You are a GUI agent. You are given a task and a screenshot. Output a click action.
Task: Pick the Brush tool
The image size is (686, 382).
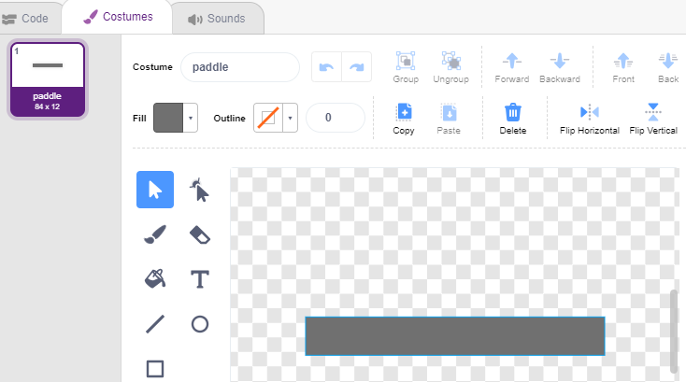coord(155,234)
